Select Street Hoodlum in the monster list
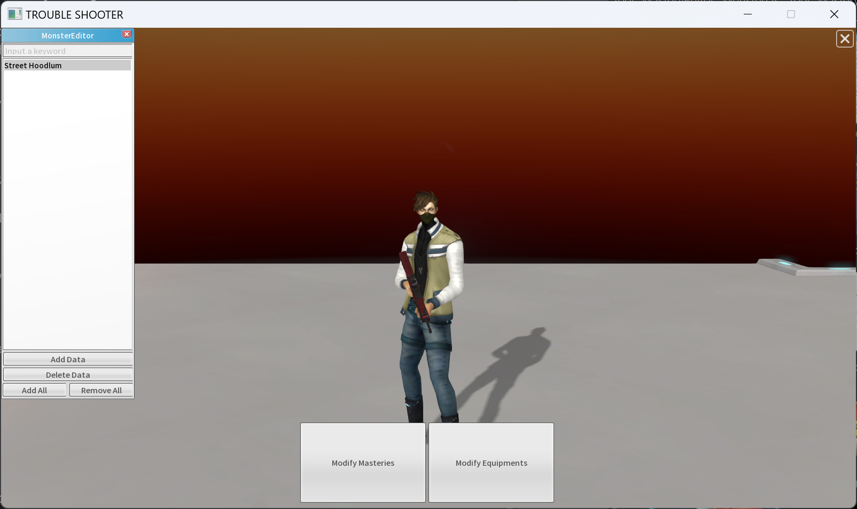Viewport: 857px width, 509px height. tap(67, 66)
